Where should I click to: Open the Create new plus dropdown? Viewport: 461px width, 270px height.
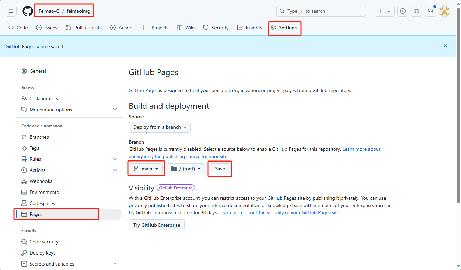[385, 11]
